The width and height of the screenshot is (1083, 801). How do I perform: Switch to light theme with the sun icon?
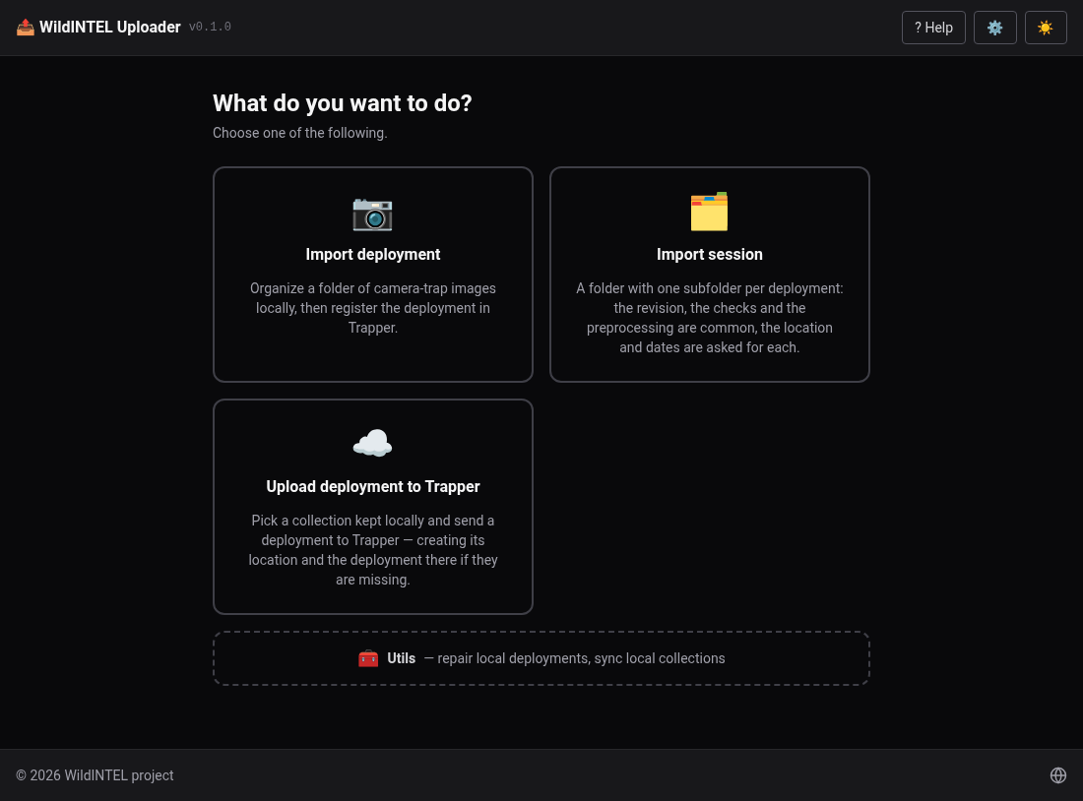click(x=1046, y=28)
